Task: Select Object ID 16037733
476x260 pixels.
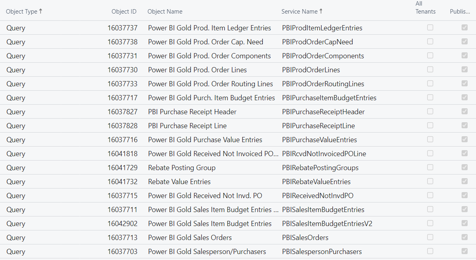Action: coord(122,83)
